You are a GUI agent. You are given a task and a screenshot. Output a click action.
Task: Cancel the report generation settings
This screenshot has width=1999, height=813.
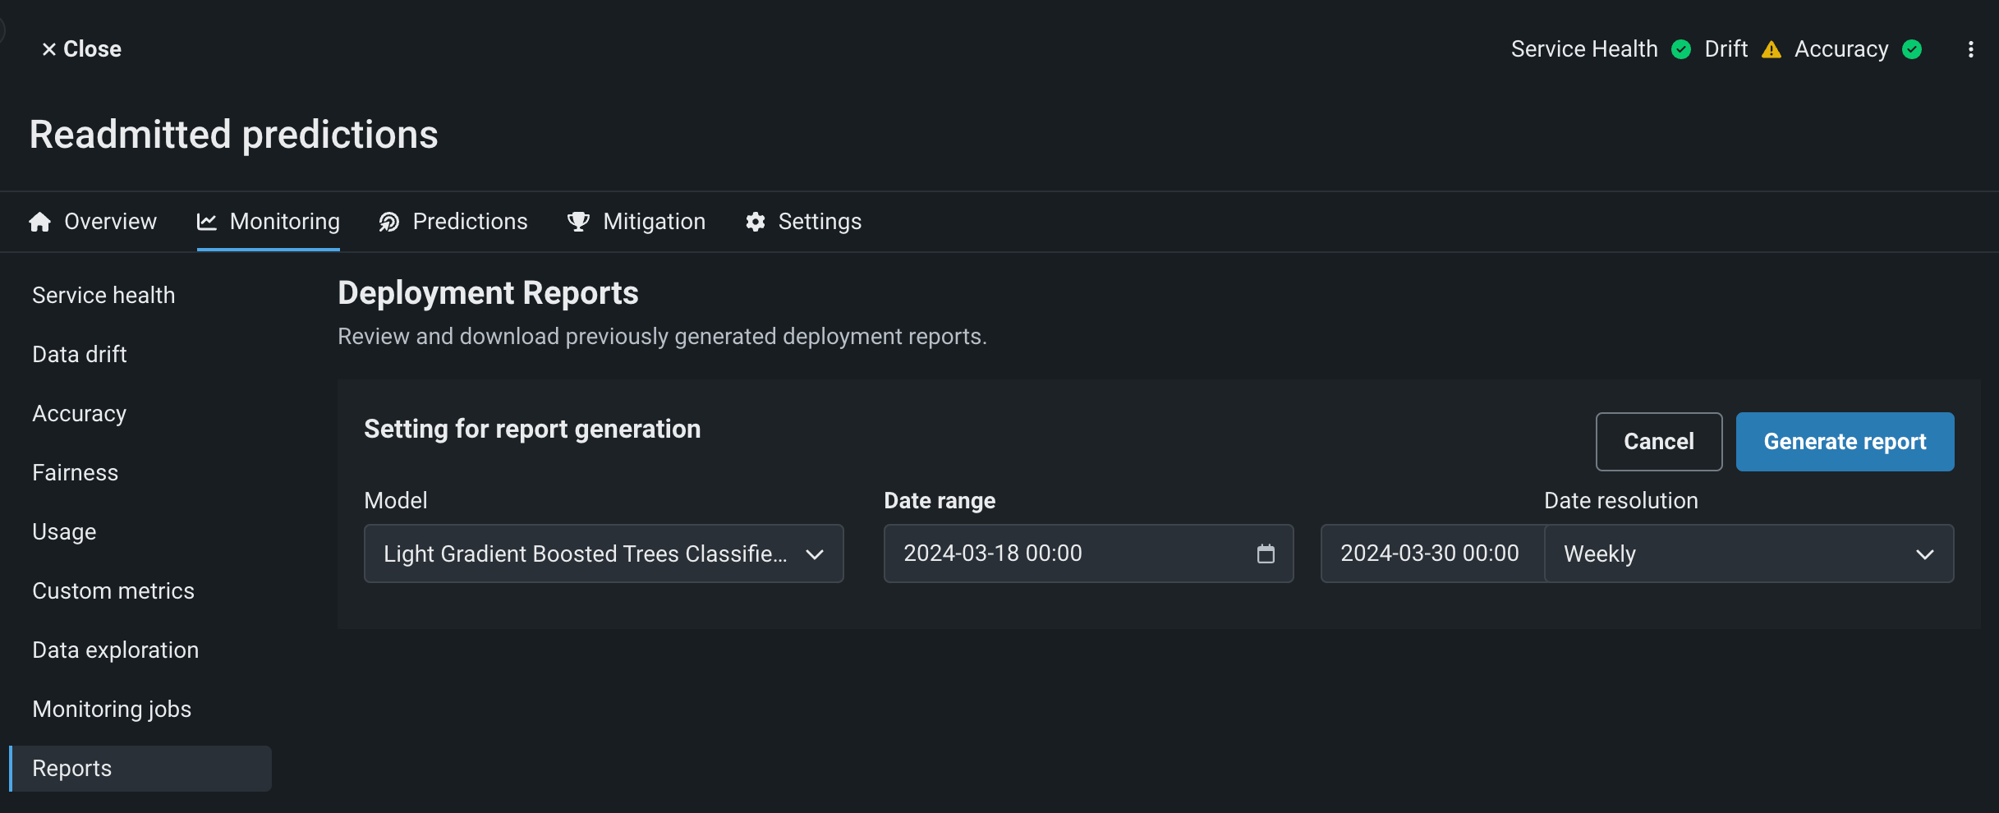click(1658, 442)
